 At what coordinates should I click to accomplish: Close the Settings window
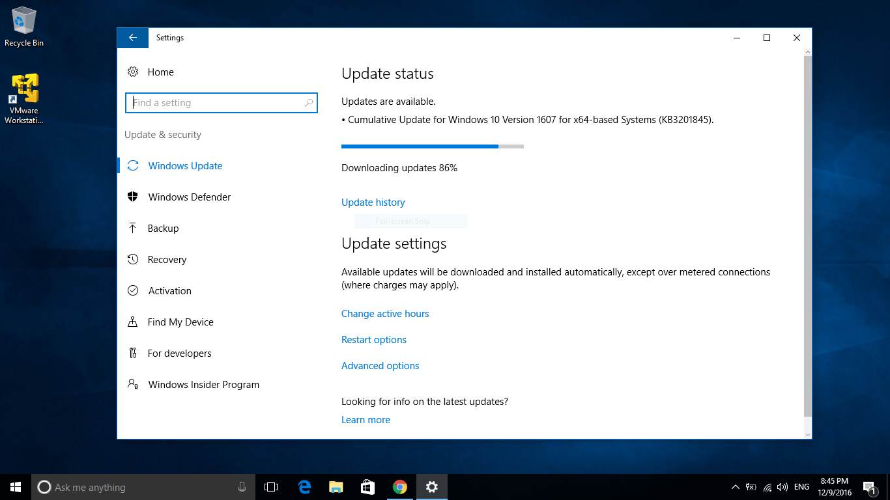(797, 38)
